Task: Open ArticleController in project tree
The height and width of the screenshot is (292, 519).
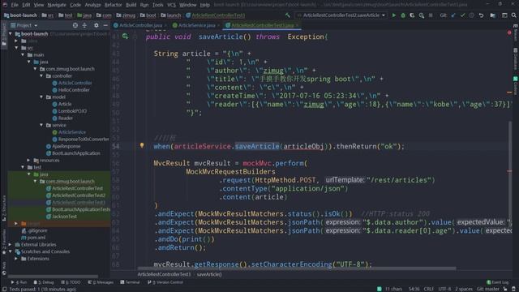Action: [x=75, y=83]
